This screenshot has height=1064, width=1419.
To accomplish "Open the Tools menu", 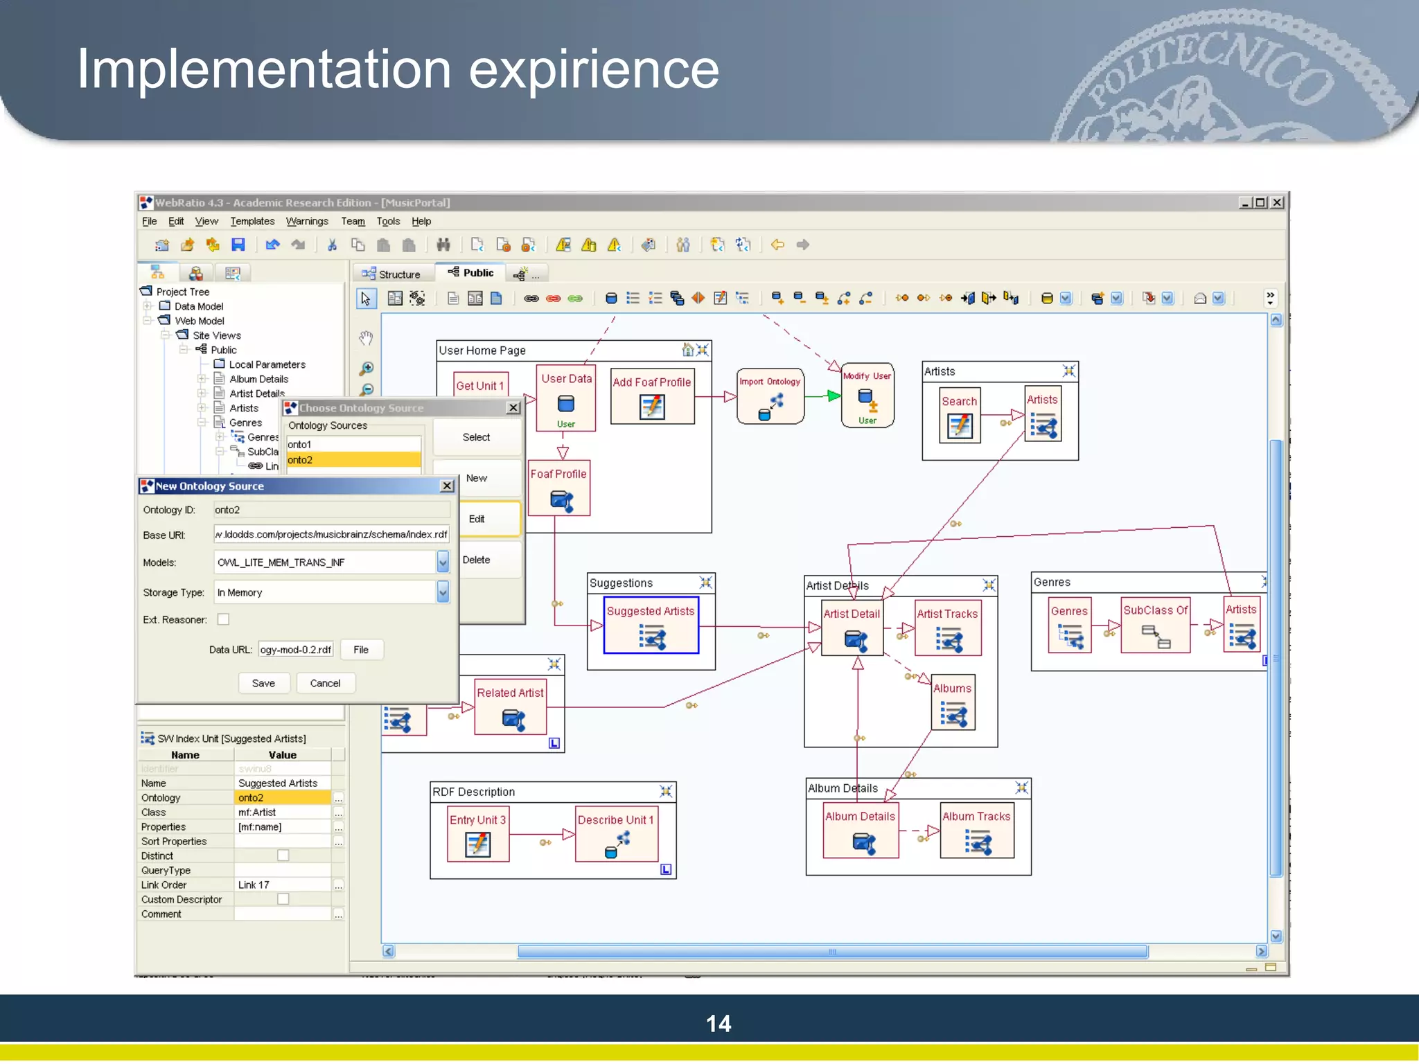I will coord(388,221).
